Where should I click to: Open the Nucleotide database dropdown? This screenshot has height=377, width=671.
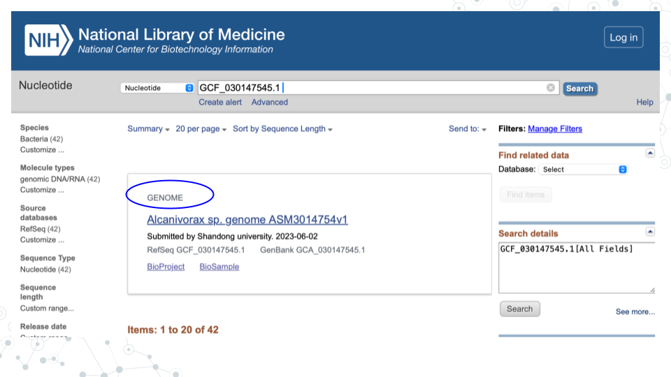[157, 88]
